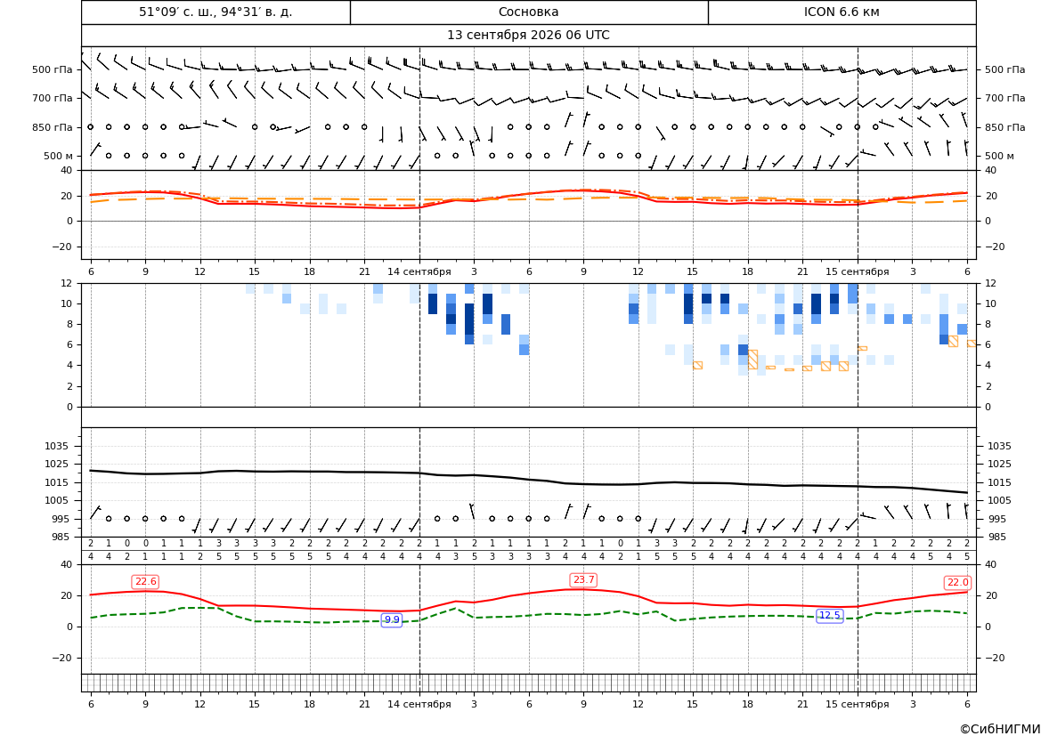The image size is (1041, 736).
Task: Click the 700 гПа right axis label
Action: [x=1005, y=98]
